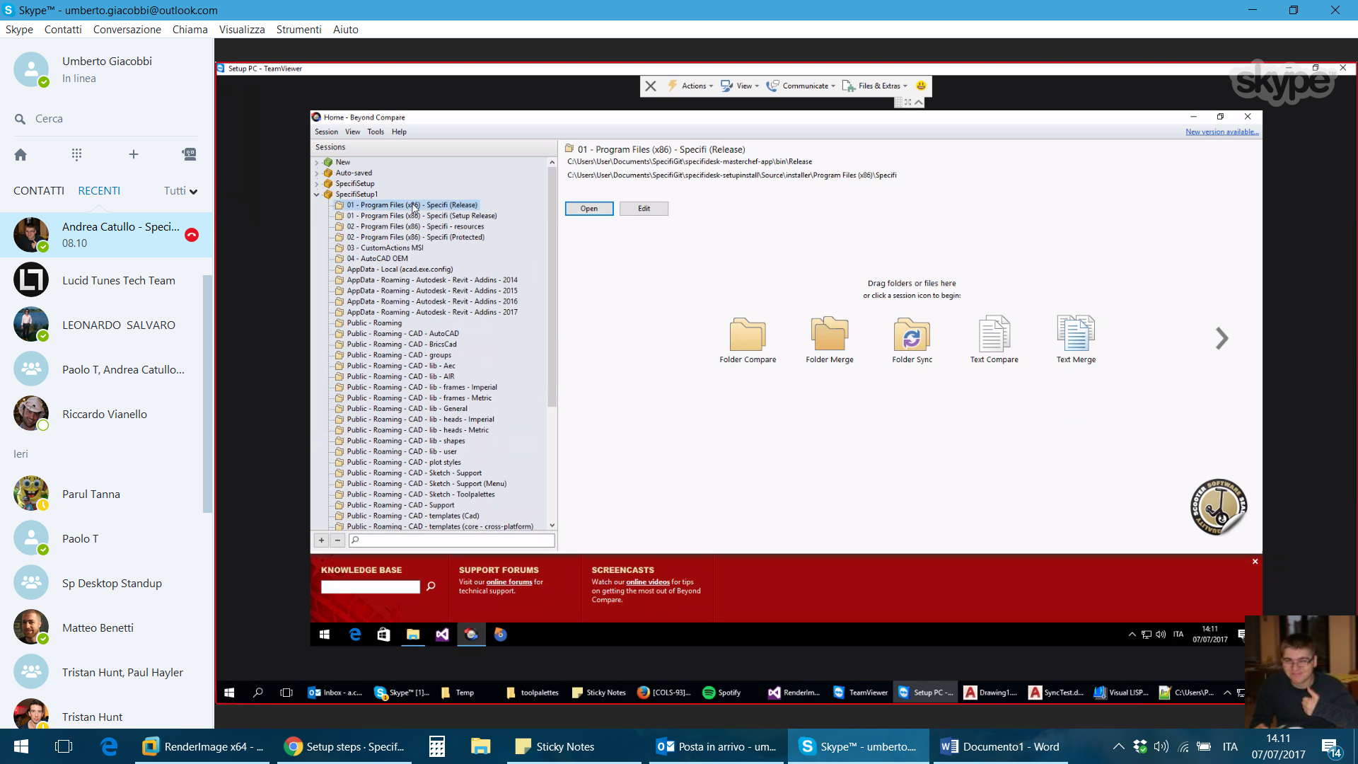Select 'AppData - Local (acad.exe.config)' session
Image resolution: width=1358 pixels, height=764 pixels.
tap(400, 270)
